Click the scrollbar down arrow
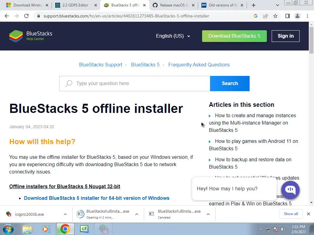Screen dimensions: 314x235 311,203
